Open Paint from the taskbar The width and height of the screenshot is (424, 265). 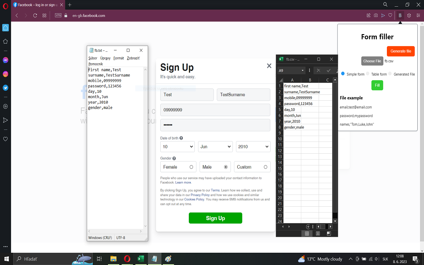point(168,259)
